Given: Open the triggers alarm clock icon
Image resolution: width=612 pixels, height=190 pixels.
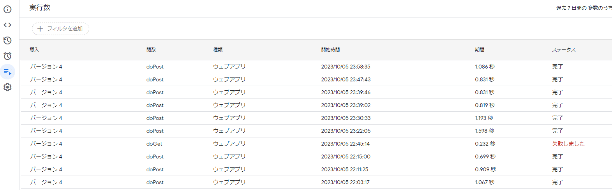Looking at the screenshot, I should click(7, 56).
